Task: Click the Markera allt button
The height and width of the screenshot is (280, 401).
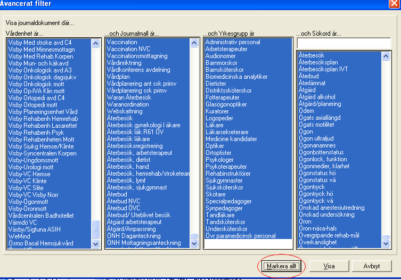Action: click(281, 266)
